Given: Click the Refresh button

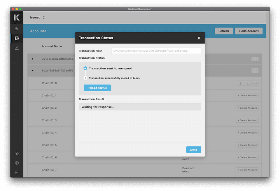Looking at the screenshot, I should coord(224,31).
